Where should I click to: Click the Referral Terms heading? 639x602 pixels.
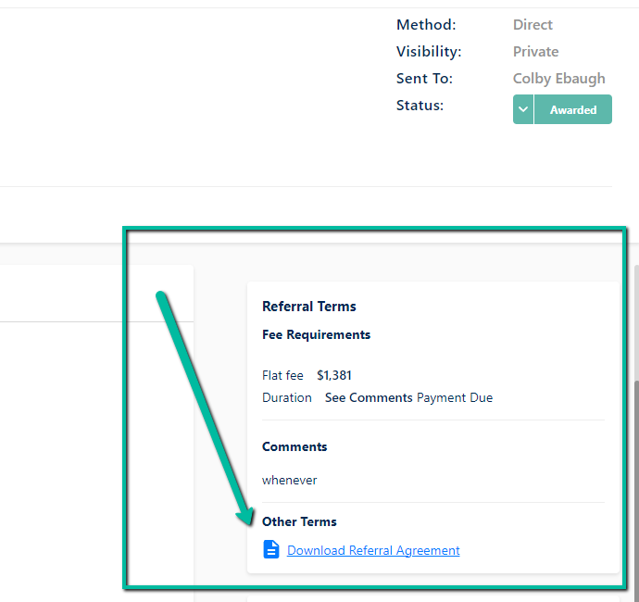(309, 307)
